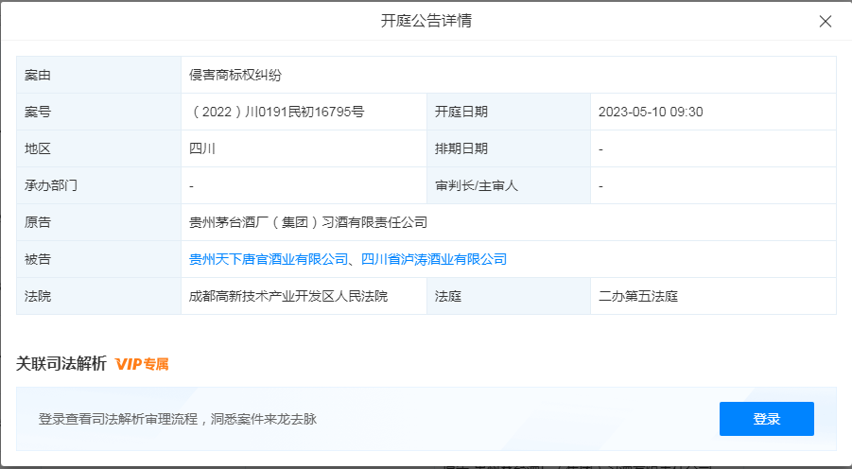Click the 承办部门 label cell
The image size is (852, 469).
point(99,186)
